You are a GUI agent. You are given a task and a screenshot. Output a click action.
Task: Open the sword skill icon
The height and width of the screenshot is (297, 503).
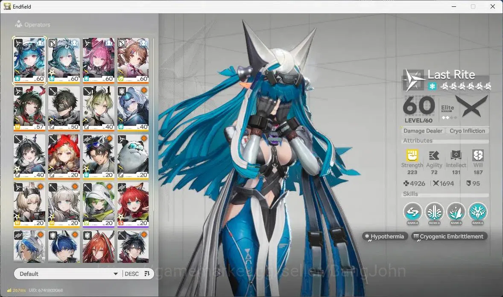point(434,212)
